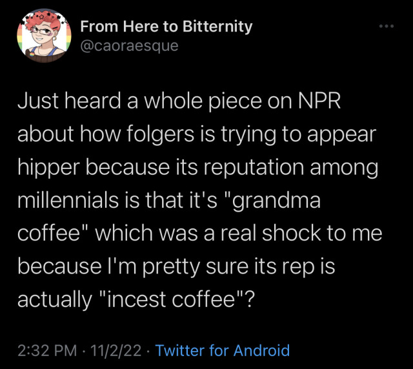
Task: Open the "Twitter for Android" source link
Action: coord(223,351)
